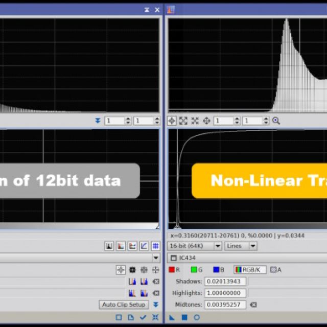Click the first zoom value field in right window
This screenshot has height=327, width=327.
[x=224, y=121]
